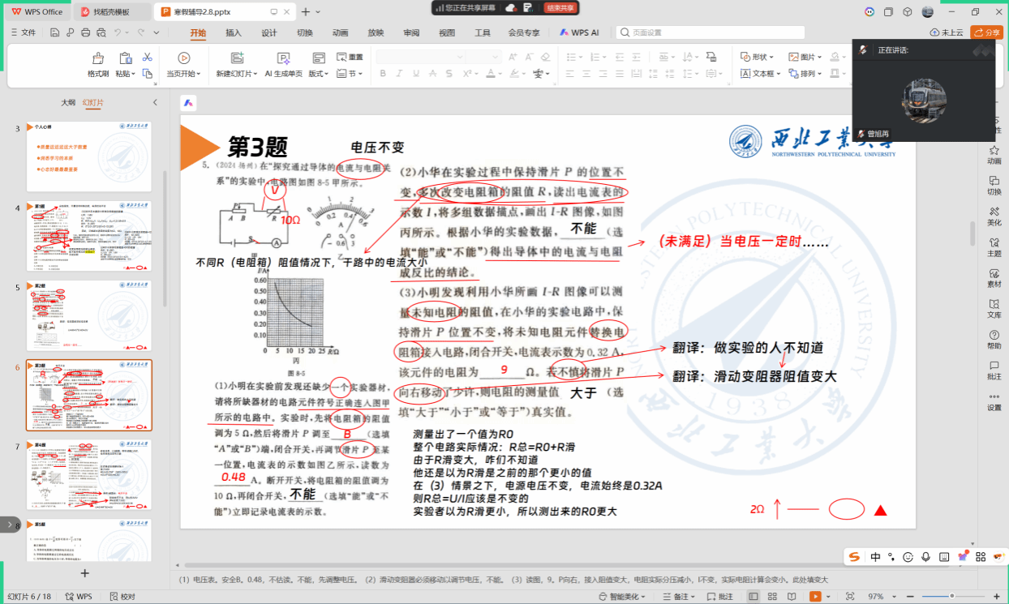Open the 动画 ribbon tab
The width and height of the screenshot is (1009, 604).
click(x=340, y=33)
